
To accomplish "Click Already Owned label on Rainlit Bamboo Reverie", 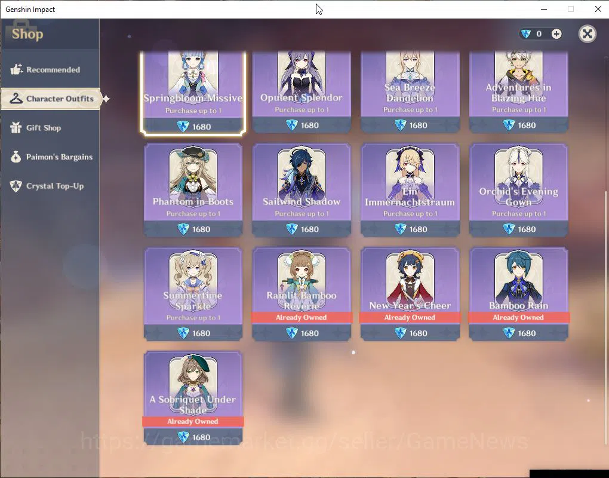I will click(302, 317).
